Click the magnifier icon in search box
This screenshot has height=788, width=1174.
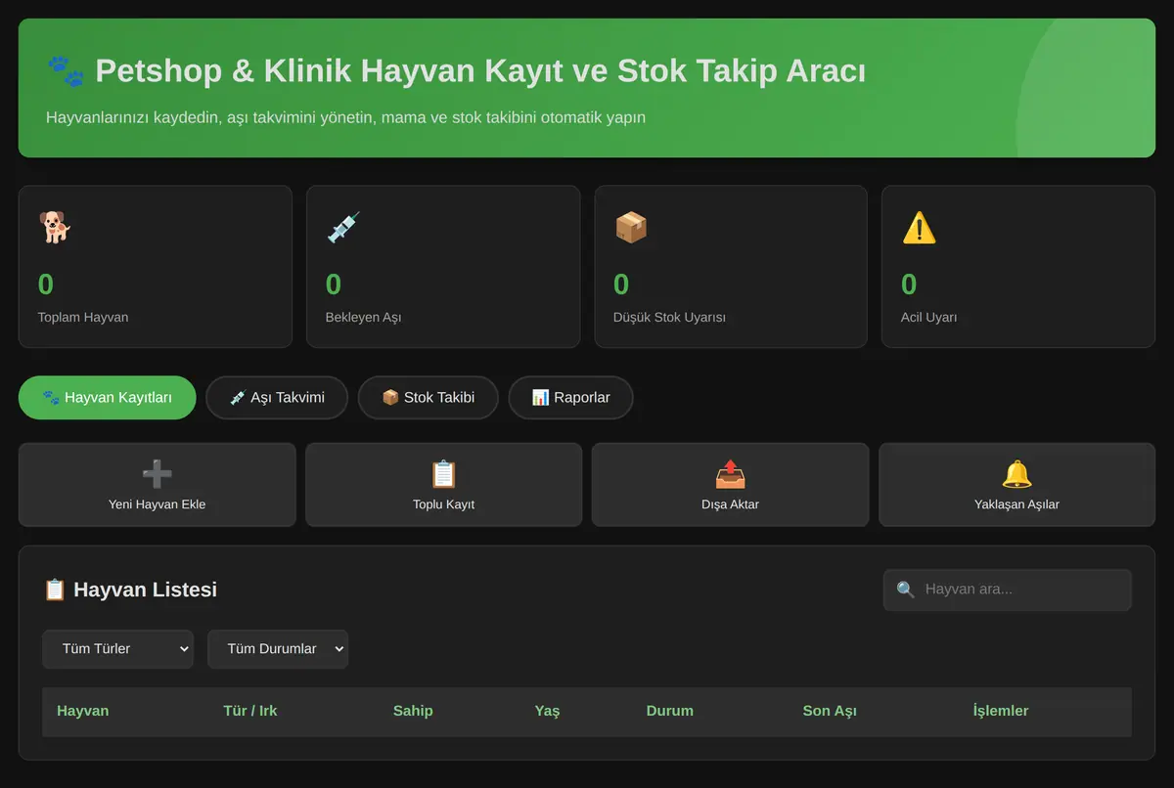(x=906, y=590)
